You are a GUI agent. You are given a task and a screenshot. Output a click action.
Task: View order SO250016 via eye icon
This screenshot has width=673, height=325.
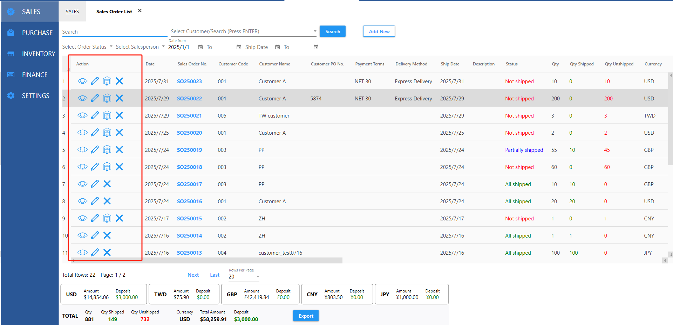point(82,201)
